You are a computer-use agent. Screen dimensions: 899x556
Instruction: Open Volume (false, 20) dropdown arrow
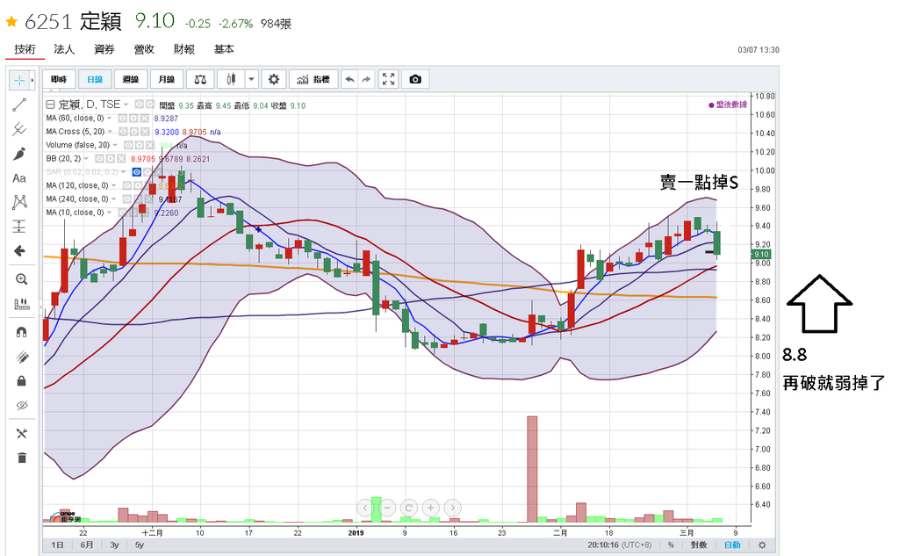click(115, 145)
